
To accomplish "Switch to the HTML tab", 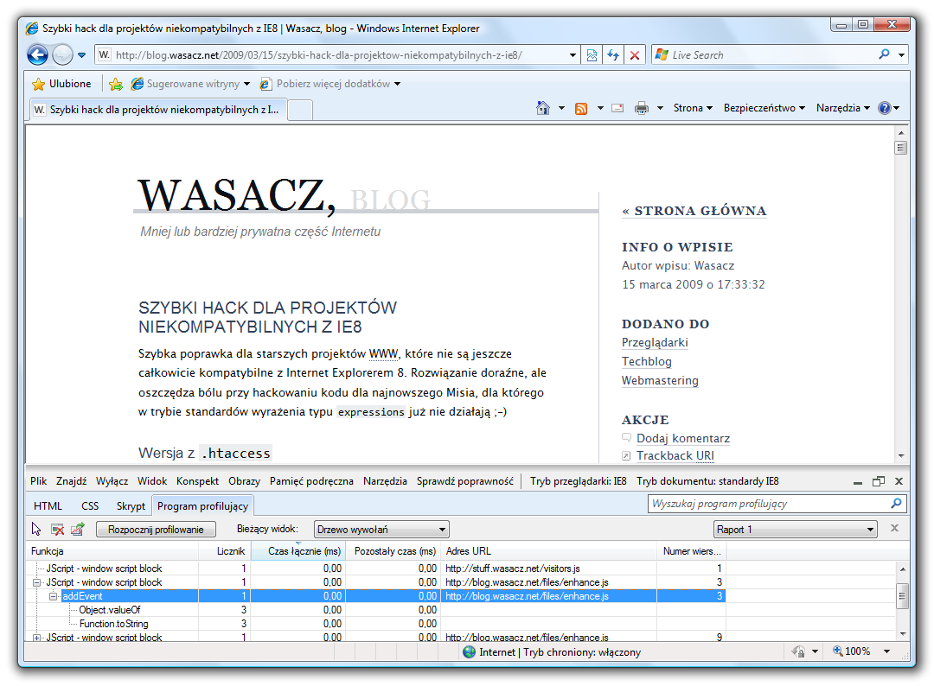I will coord(48,506).
